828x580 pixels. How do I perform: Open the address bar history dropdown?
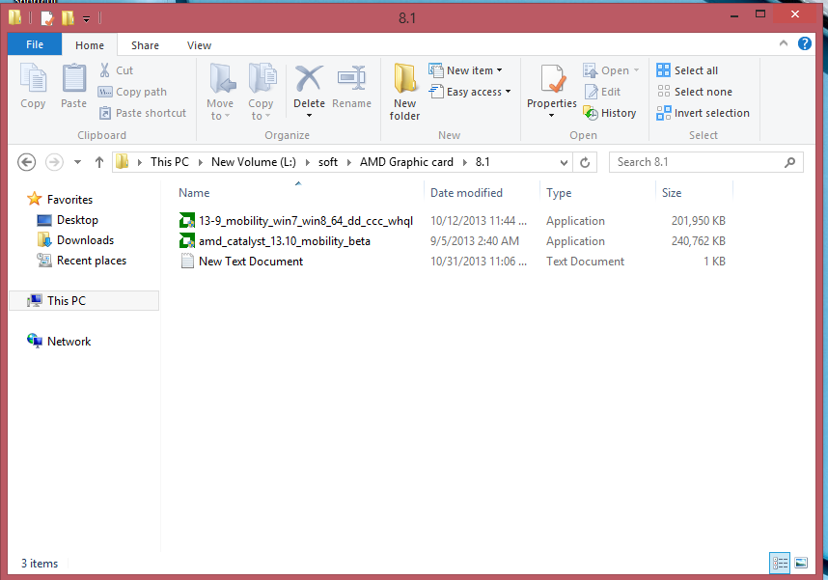[x=566, y=162]
